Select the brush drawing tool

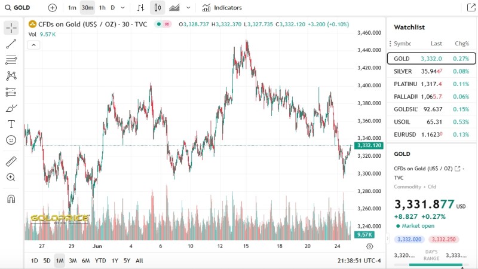(11, 108)
